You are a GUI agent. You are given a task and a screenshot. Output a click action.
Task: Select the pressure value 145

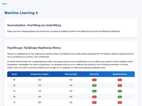coord(71,85)
